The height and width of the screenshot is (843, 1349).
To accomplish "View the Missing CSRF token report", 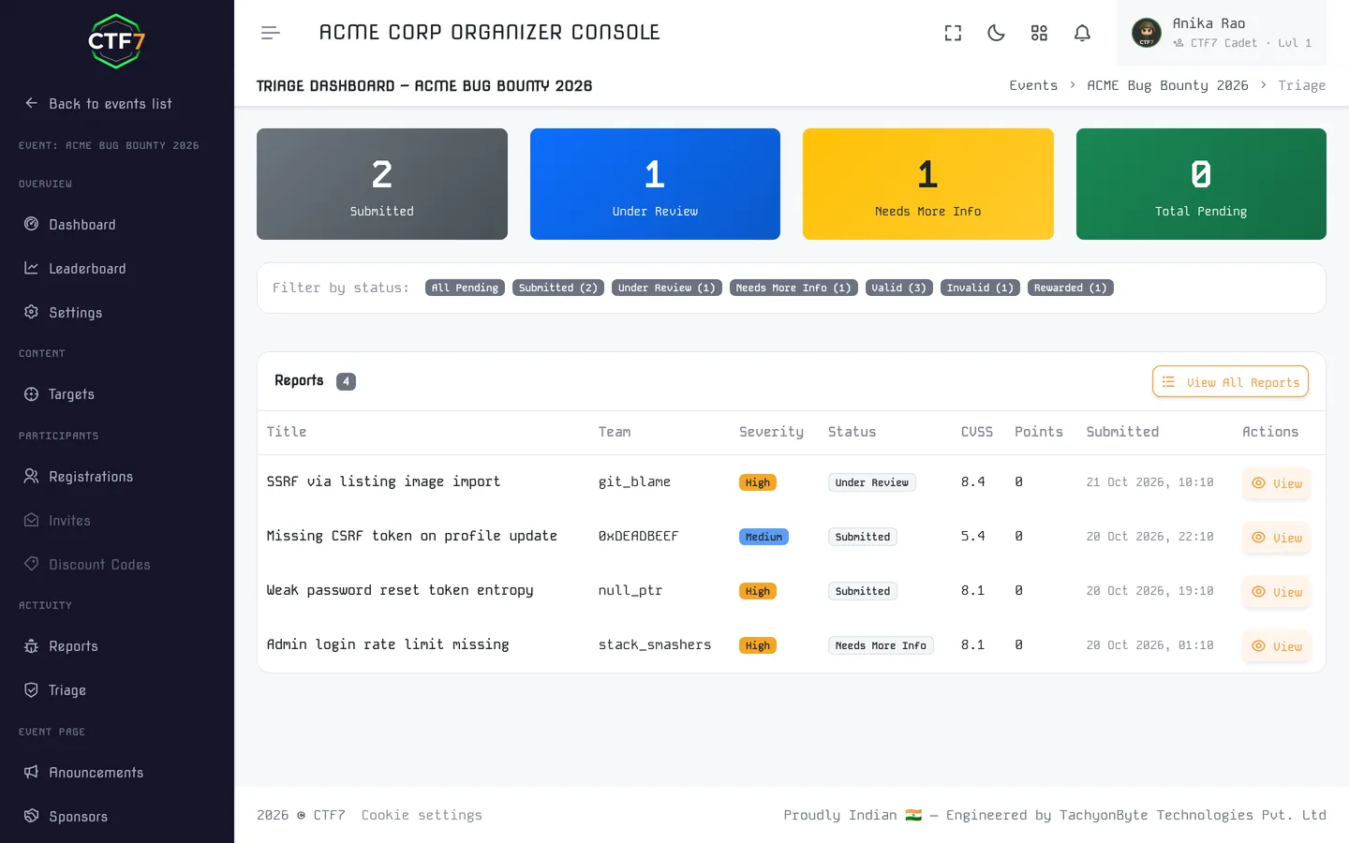I will (1277, 538).
